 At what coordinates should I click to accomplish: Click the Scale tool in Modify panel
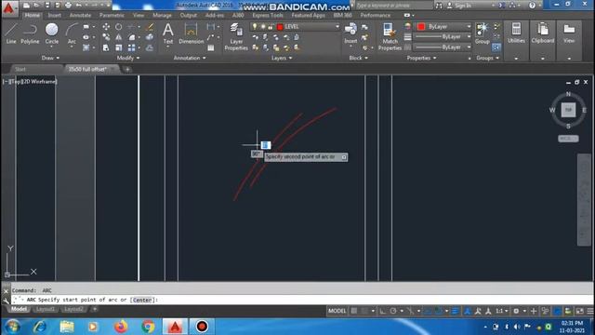[x=119, y=47]
